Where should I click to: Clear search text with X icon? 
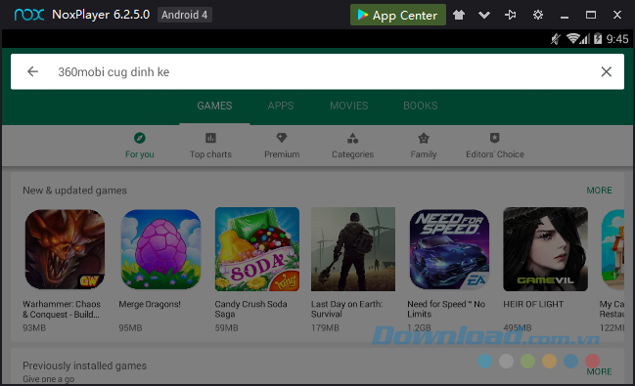pos(607,71)
